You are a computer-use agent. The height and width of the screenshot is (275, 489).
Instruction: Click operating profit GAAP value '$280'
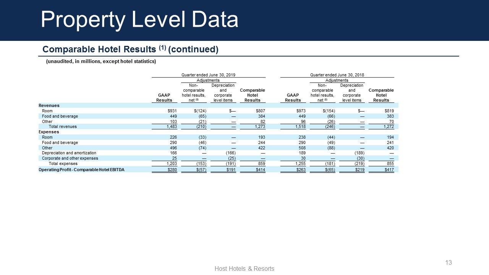(172, 170)
